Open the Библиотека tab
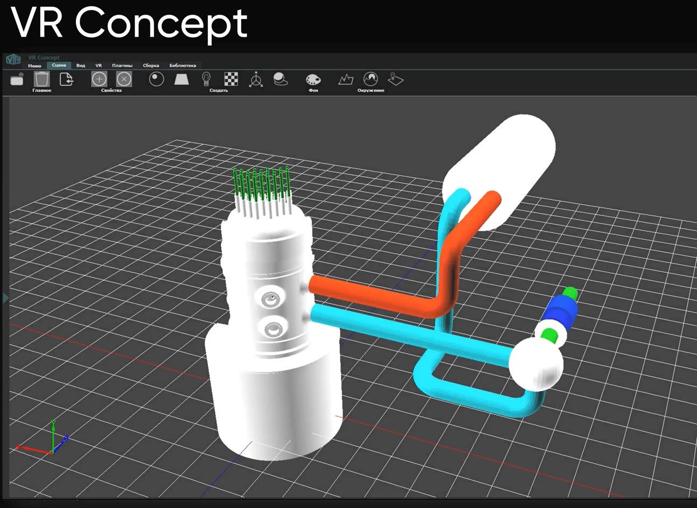The image size is (697, 508). pos(183,66)
